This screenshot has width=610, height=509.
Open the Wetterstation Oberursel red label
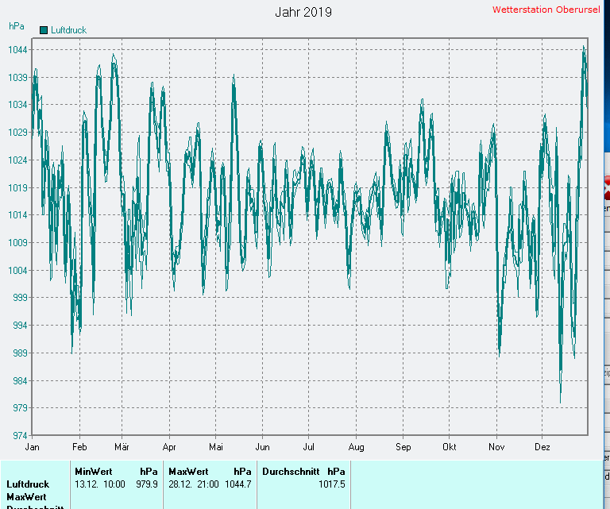point(546,10)
